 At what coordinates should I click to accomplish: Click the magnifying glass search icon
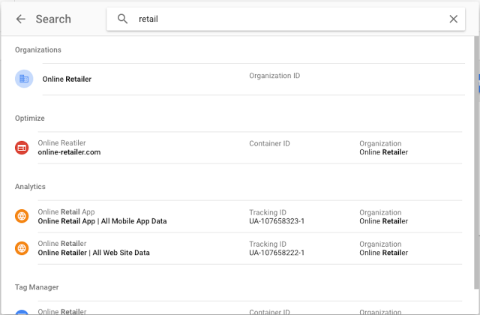tap(122, 19)
